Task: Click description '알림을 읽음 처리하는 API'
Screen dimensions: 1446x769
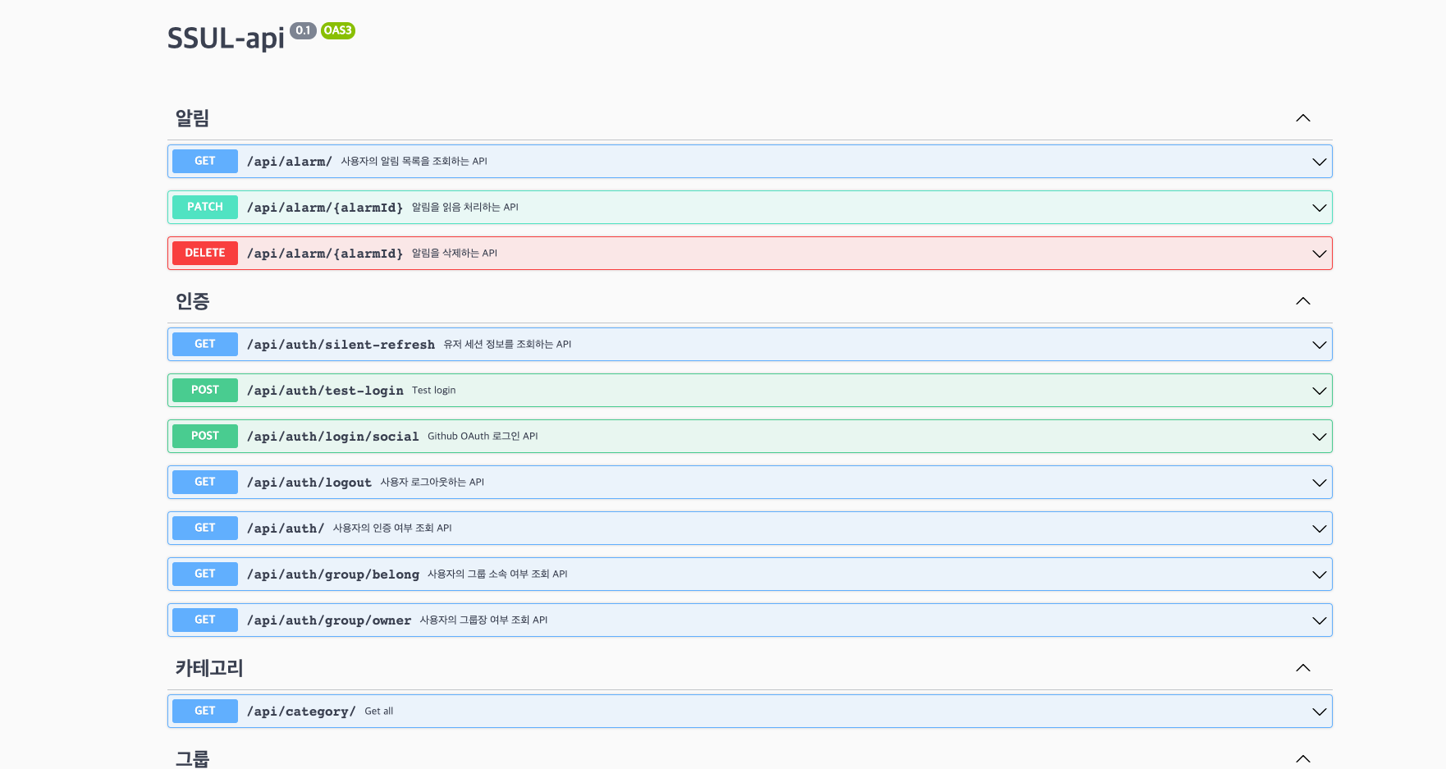Action: point(465,207)
